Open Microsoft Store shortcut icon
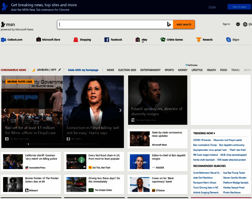The height and width of the screenshot is (199, 252). [x=38, y=39]
